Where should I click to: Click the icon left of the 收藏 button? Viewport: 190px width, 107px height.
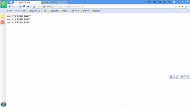pyautogui.click(x=2, y=11)
